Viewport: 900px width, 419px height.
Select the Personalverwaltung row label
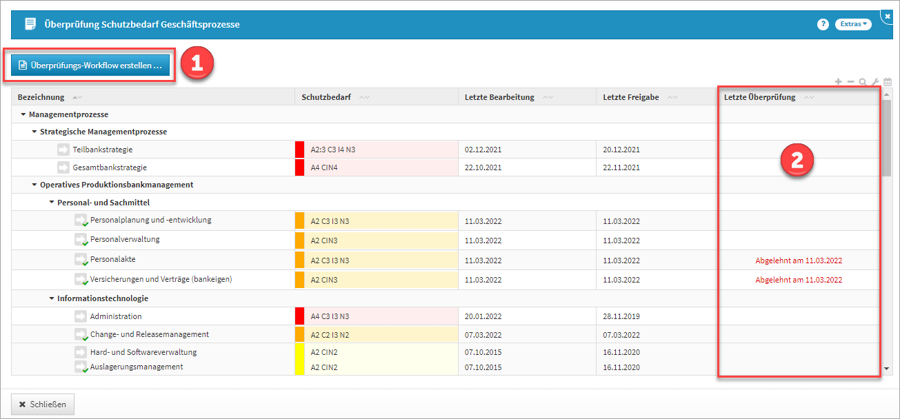point(125,240)
